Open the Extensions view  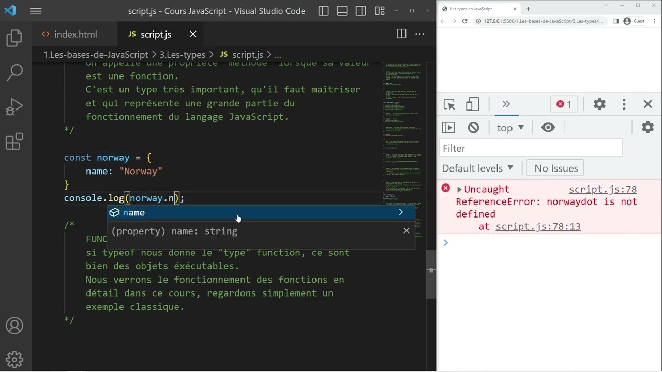pyautogui.click(x=14, y=141)
